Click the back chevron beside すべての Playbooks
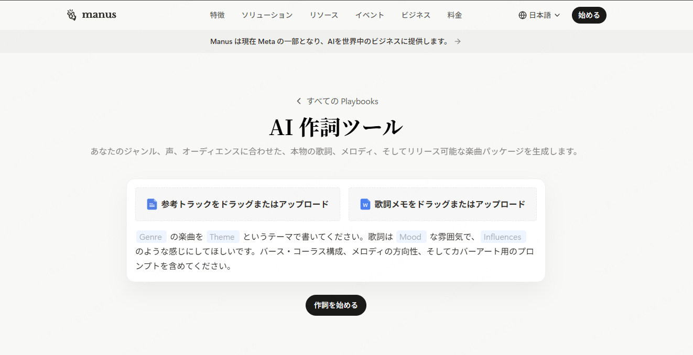The image size is (693, 355). [299, 101]
